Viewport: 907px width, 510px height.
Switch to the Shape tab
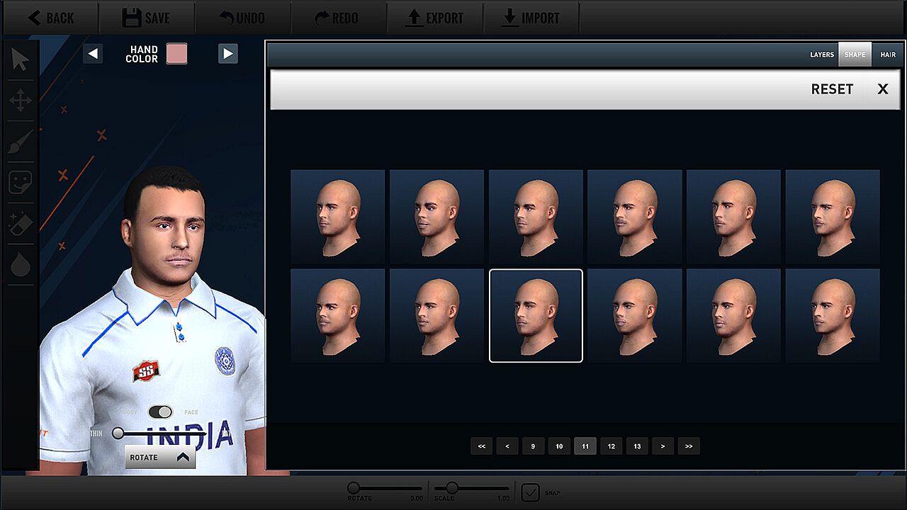point(855,55)
